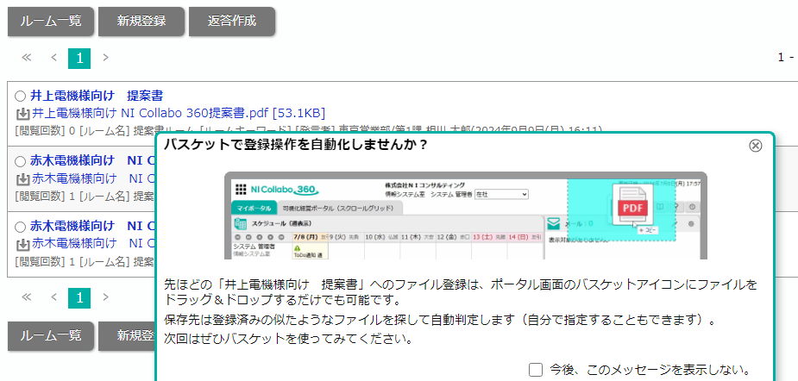The width and height of the screenshot is (798, 381).
Task: Download 井上電機様向け NI Collabo 360提案書.pdf file link
Action: coord(179,112)
